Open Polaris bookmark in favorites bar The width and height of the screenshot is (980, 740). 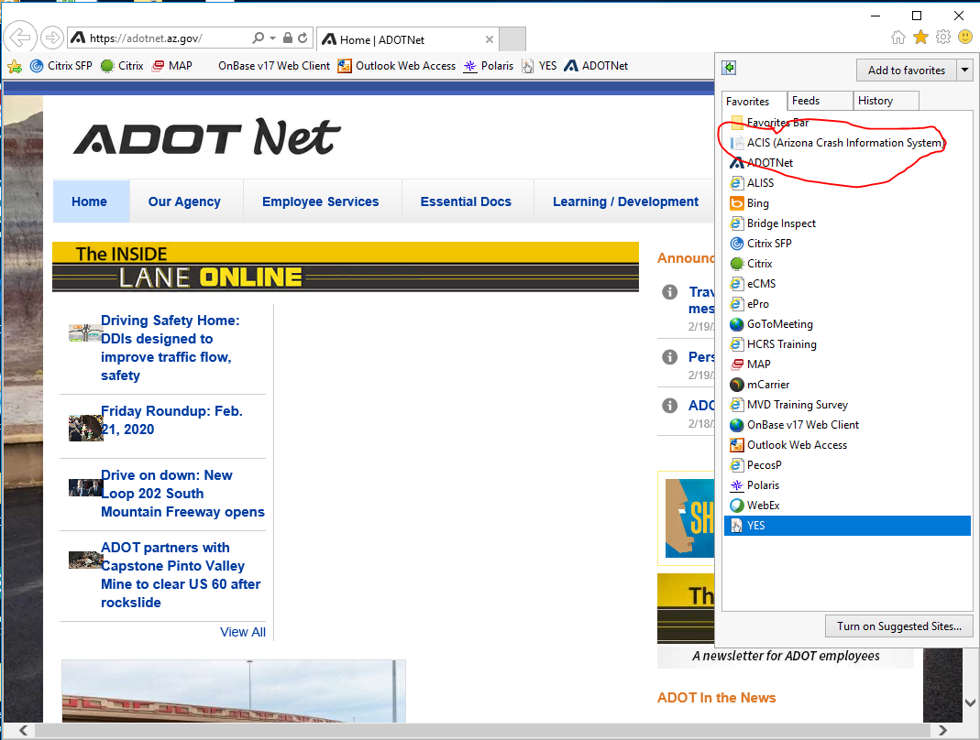coord(488,66)
